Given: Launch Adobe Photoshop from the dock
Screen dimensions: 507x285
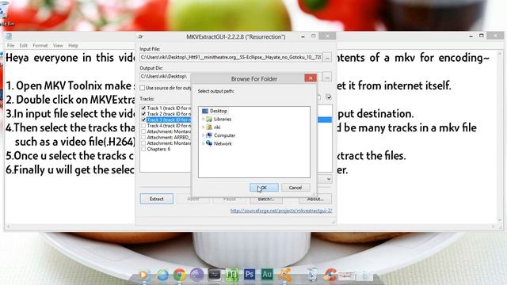Looking at the screenshot, I should 250,275.
